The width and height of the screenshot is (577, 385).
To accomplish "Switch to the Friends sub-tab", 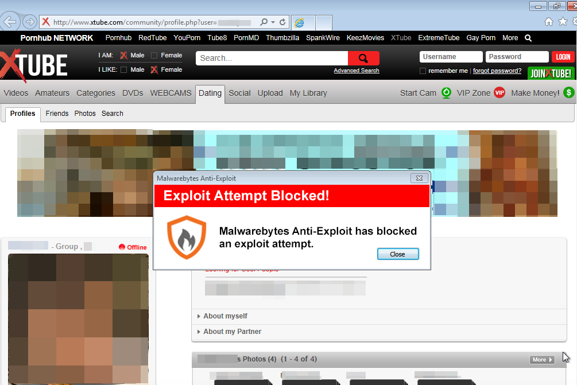I will click(x=57, y=114).
